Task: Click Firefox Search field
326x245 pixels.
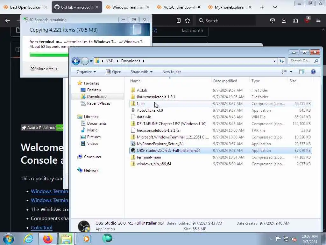Action: 226,21
